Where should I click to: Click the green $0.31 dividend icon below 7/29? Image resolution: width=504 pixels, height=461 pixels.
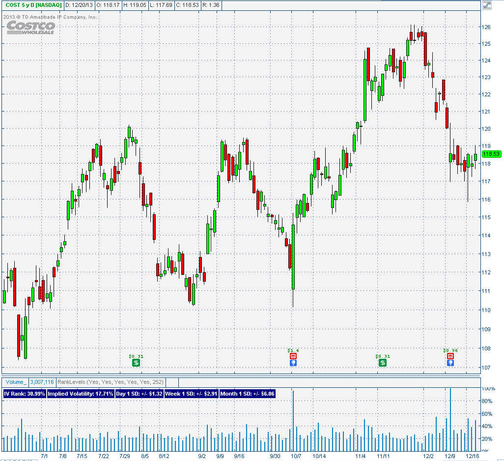click(x=136, y=362)
